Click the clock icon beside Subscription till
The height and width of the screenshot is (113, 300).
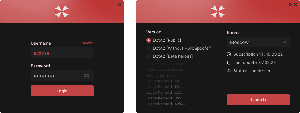(229, 54)
